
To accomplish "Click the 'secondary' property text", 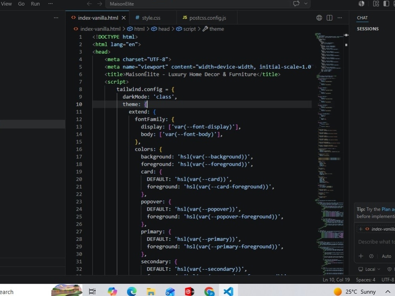I will coord(156,262).
